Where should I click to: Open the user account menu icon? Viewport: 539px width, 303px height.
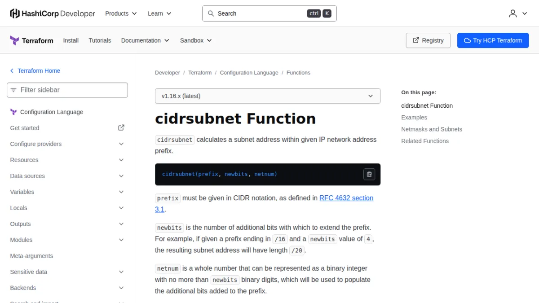(x=518, y=13)
